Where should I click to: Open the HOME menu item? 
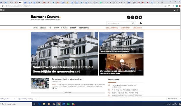pos(35,28)
